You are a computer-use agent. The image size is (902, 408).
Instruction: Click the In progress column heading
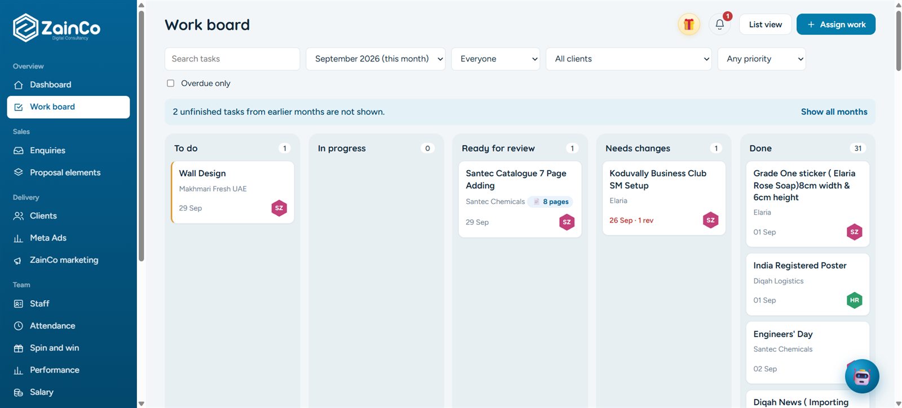342,148
